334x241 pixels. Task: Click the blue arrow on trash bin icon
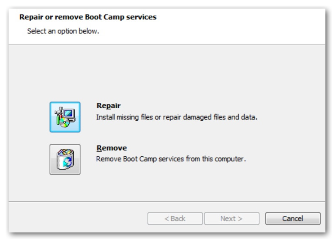67,162
